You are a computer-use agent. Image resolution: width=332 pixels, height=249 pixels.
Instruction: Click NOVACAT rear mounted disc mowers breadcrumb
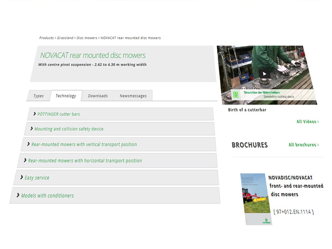pos(130,38)
